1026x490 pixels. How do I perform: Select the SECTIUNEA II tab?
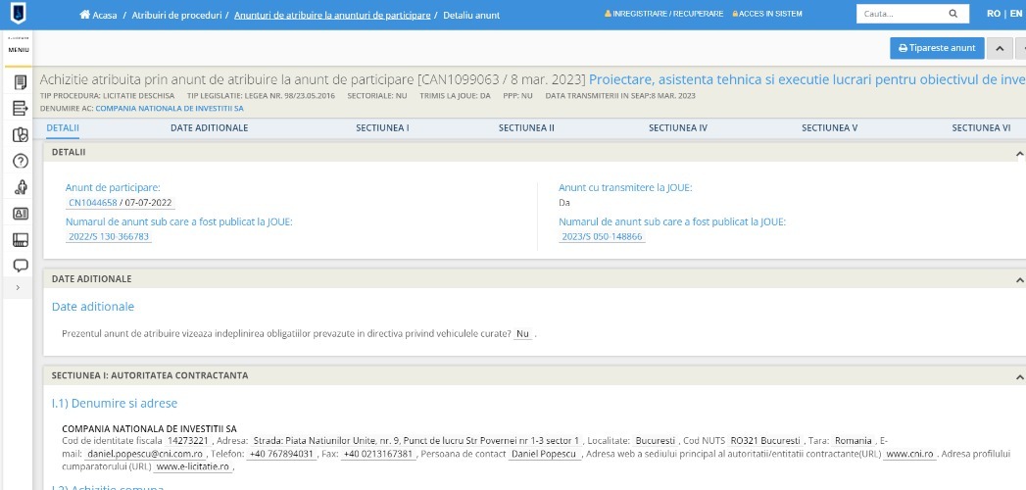point(527,127)
